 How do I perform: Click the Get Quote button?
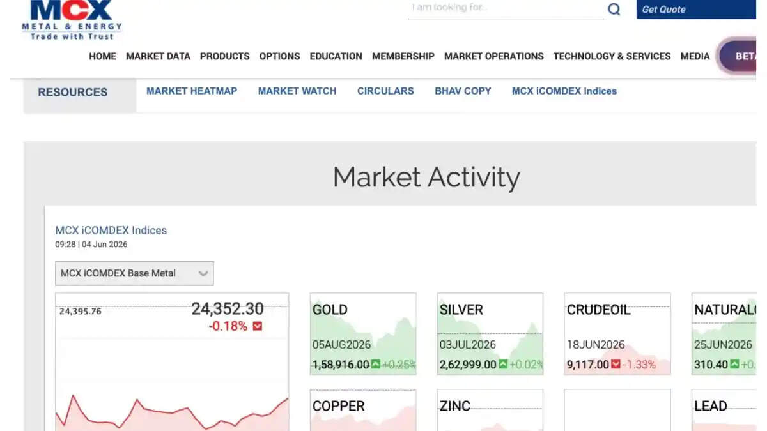[x=696, y=10]
